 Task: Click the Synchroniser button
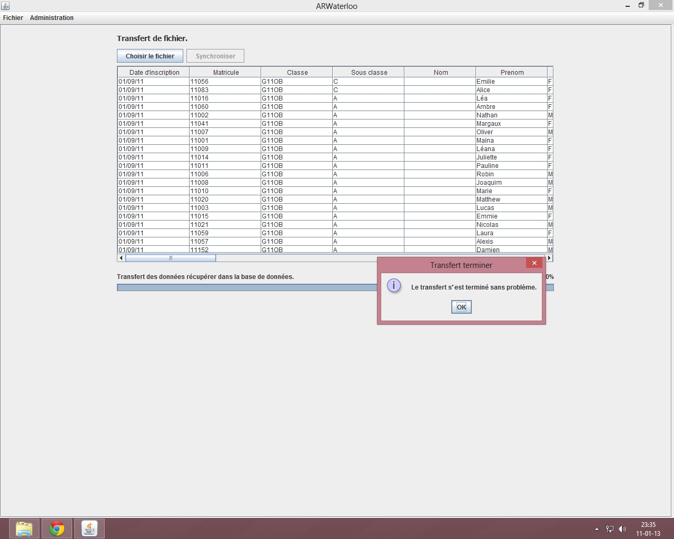coord(215,56)
